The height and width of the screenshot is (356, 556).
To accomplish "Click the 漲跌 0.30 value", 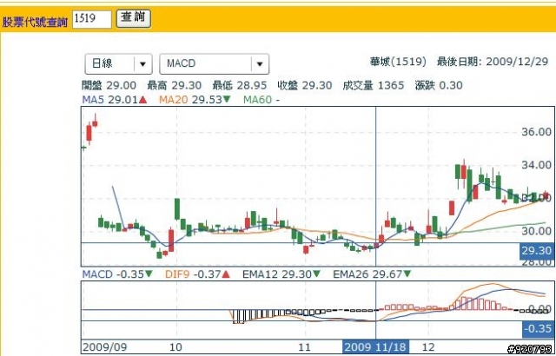I will click(439, 85).
